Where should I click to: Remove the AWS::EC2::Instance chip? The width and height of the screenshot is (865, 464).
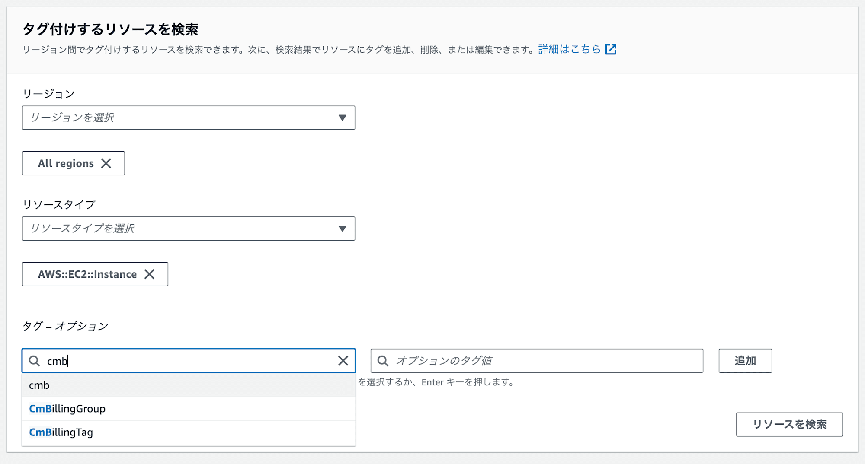[149, 274]
